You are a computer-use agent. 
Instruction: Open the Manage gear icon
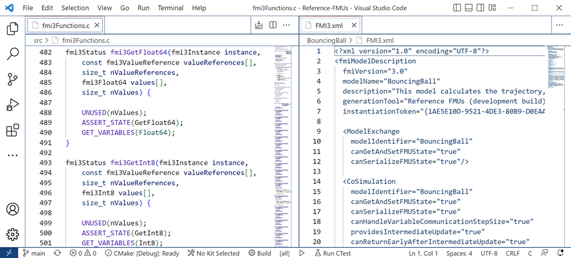pyautogui.click(x=13, y=235)
